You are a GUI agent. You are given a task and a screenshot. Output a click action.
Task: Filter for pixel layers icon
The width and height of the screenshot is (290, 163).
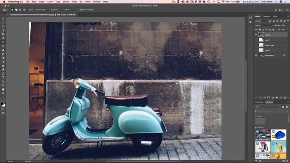[270, 21]
